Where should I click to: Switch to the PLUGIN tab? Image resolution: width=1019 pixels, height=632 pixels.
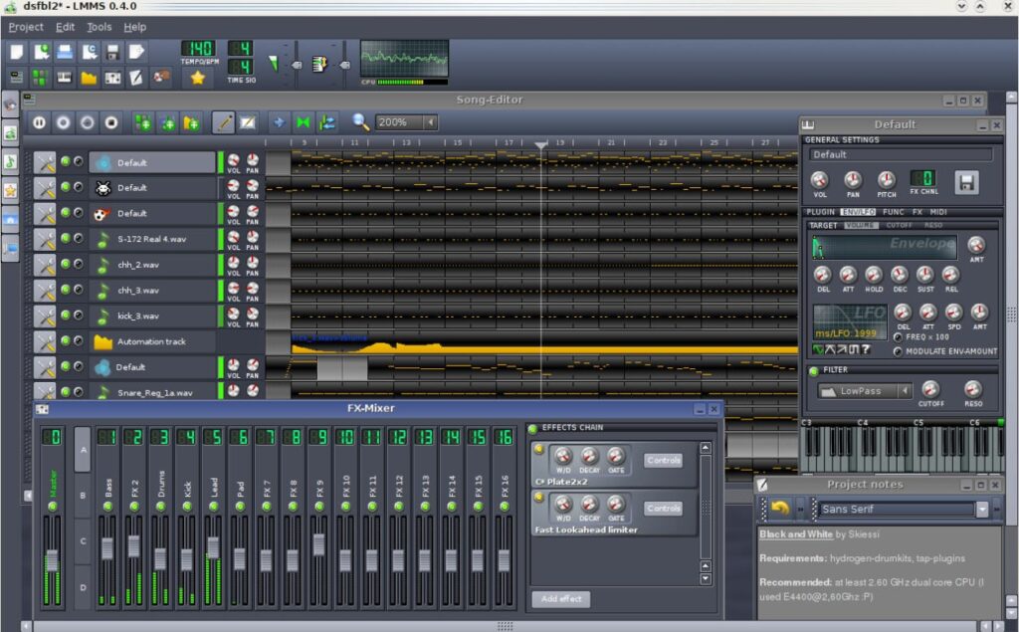820,212
